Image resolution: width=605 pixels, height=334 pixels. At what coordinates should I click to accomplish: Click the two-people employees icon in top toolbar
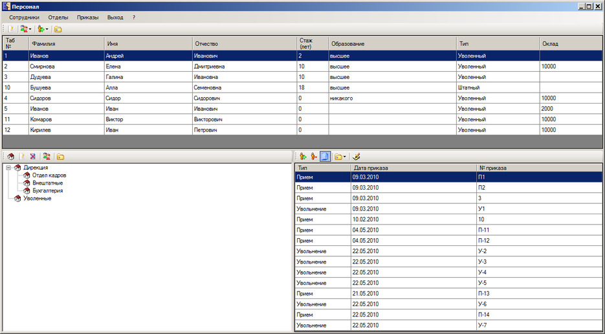point(24,29)
